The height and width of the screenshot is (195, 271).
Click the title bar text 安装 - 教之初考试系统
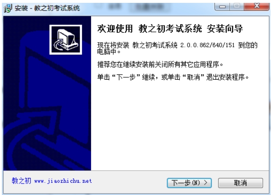click(47, 8)
